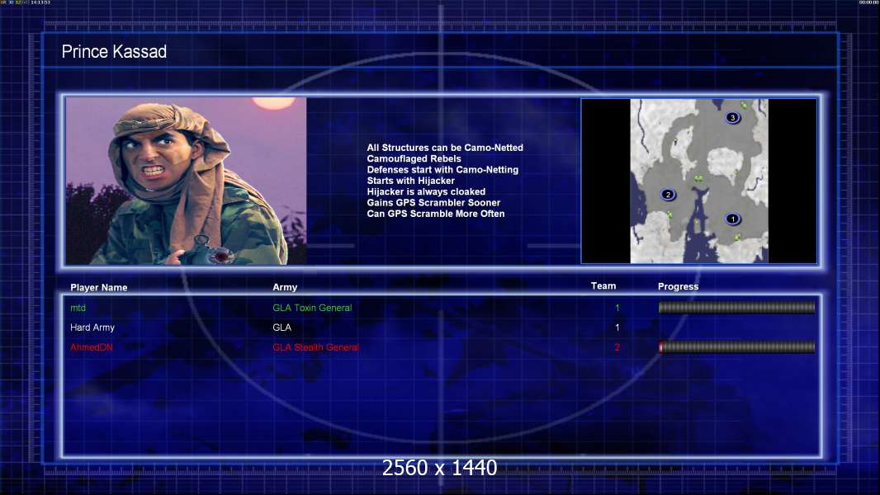Viewport: 880px width, 495px height.
Task: Click the 'Camouflaged Rebels' line
Action: pyautogui.click(x=414, y=158)
